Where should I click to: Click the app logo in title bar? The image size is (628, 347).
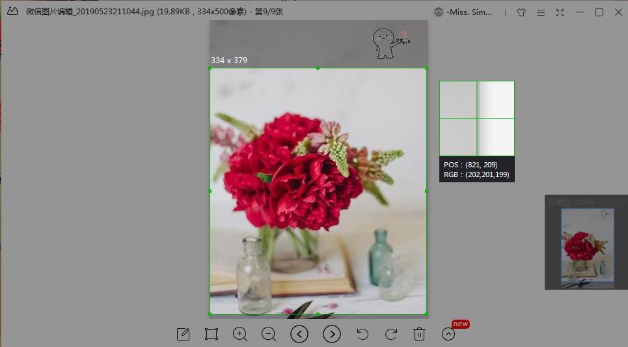point(12,11)
